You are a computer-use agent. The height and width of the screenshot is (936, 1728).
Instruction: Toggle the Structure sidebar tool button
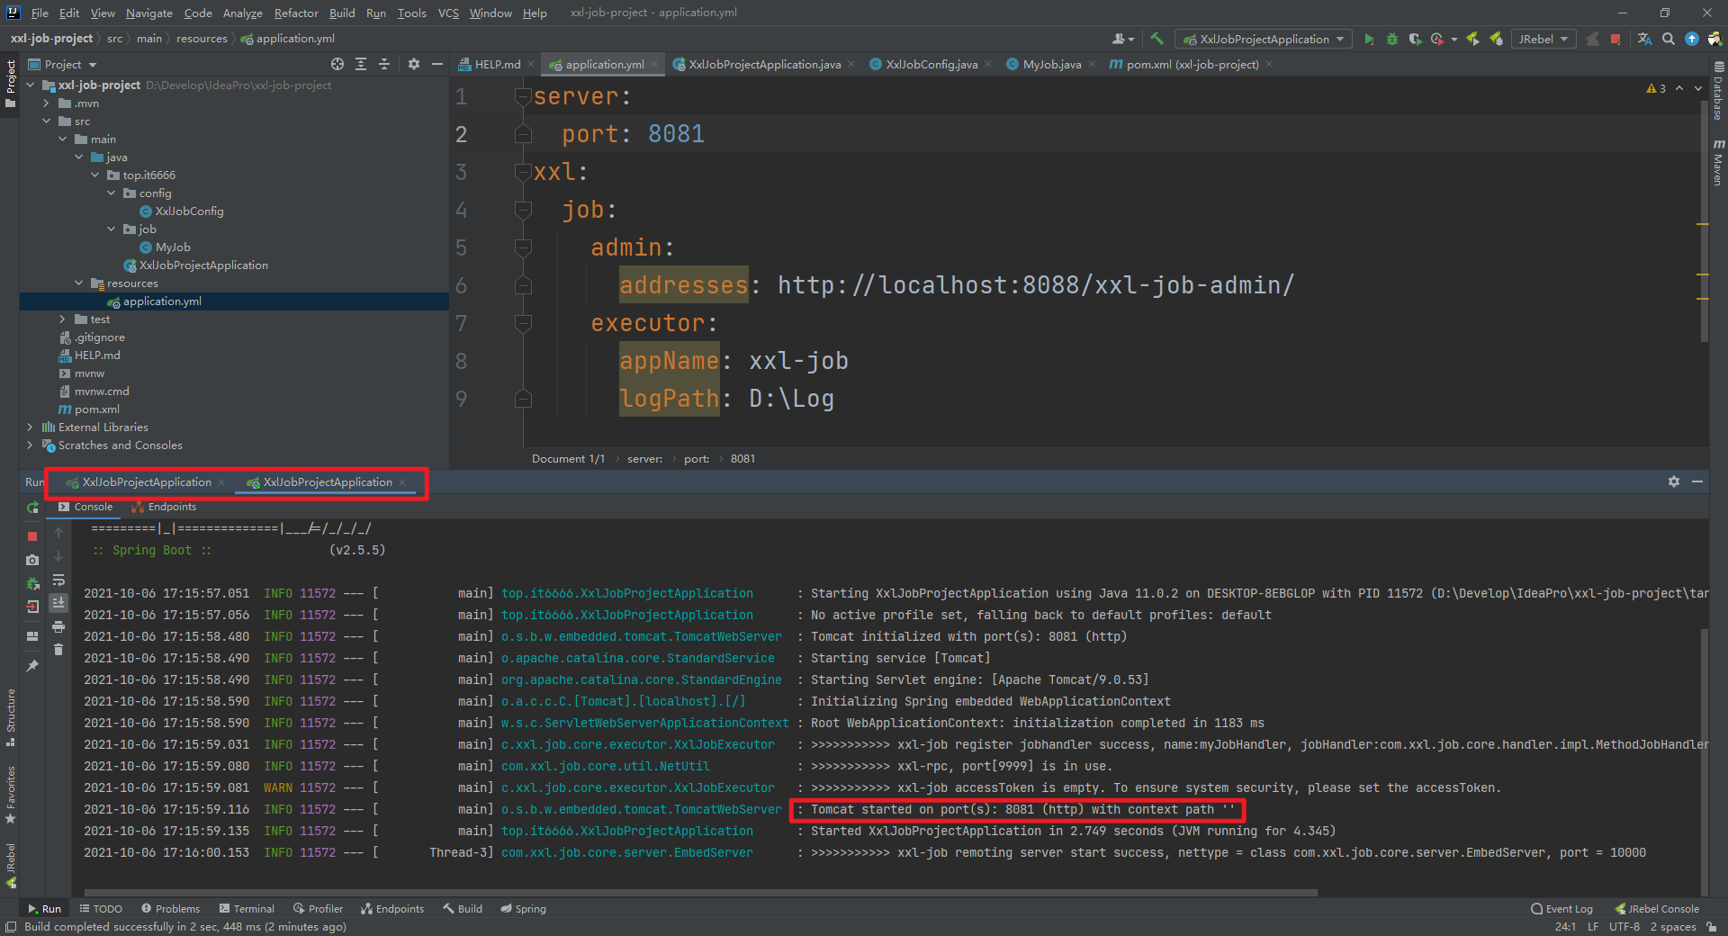(10, 717)
